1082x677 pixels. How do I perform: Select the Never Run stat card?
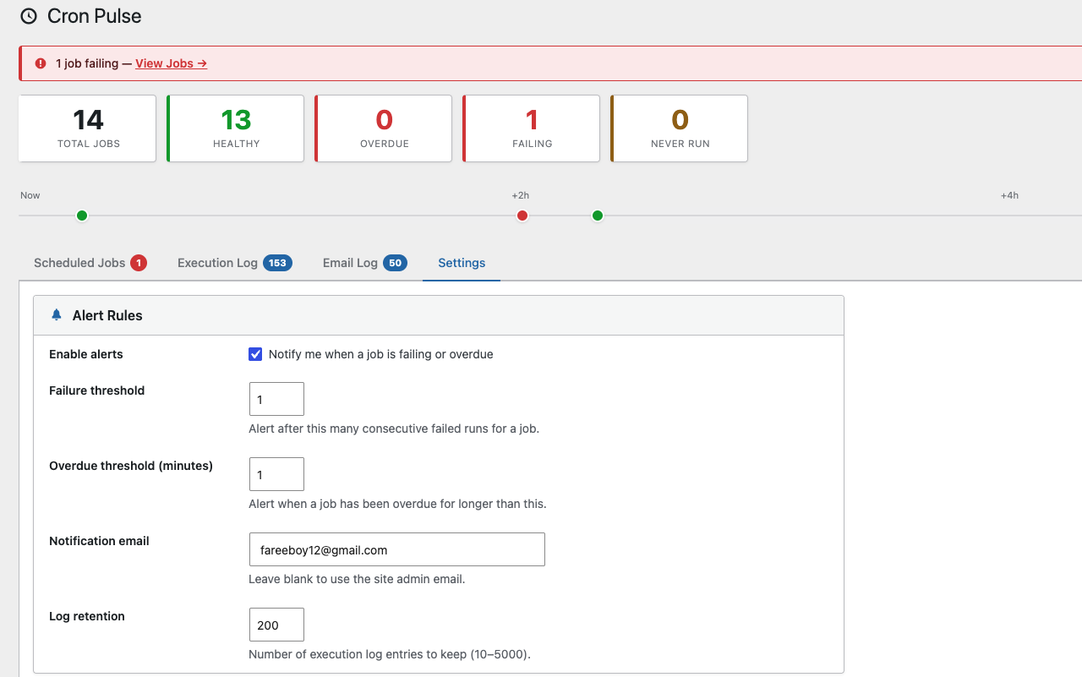click(x=680, y=128)
